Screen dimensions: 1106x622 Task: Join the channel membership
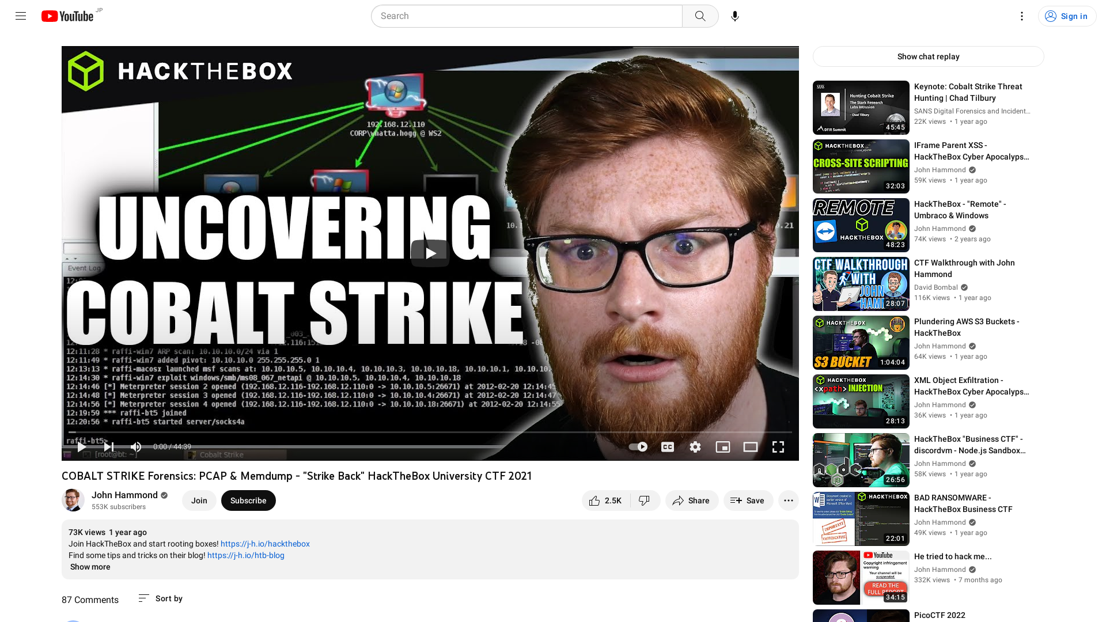pos(199,500)
